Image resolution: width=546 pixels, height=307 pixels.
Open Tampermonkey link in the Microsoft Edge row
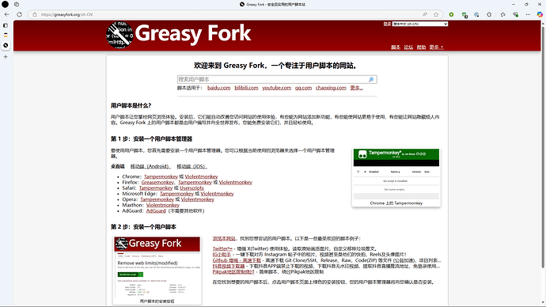pyautogui.click(x=176, y=194)
